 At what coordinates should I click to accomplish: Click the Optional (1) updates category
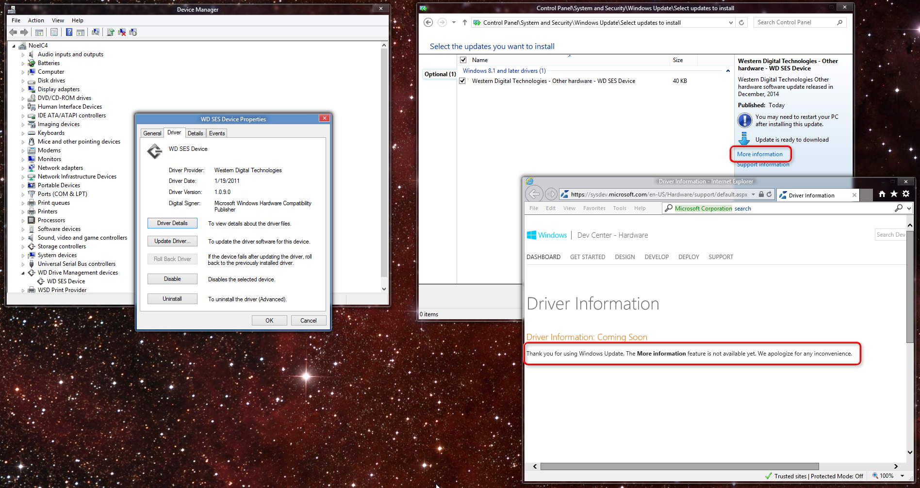pos(440,74)
